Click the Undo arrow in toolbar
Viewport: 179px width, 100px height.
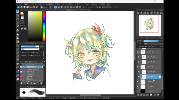pos(42,7)
